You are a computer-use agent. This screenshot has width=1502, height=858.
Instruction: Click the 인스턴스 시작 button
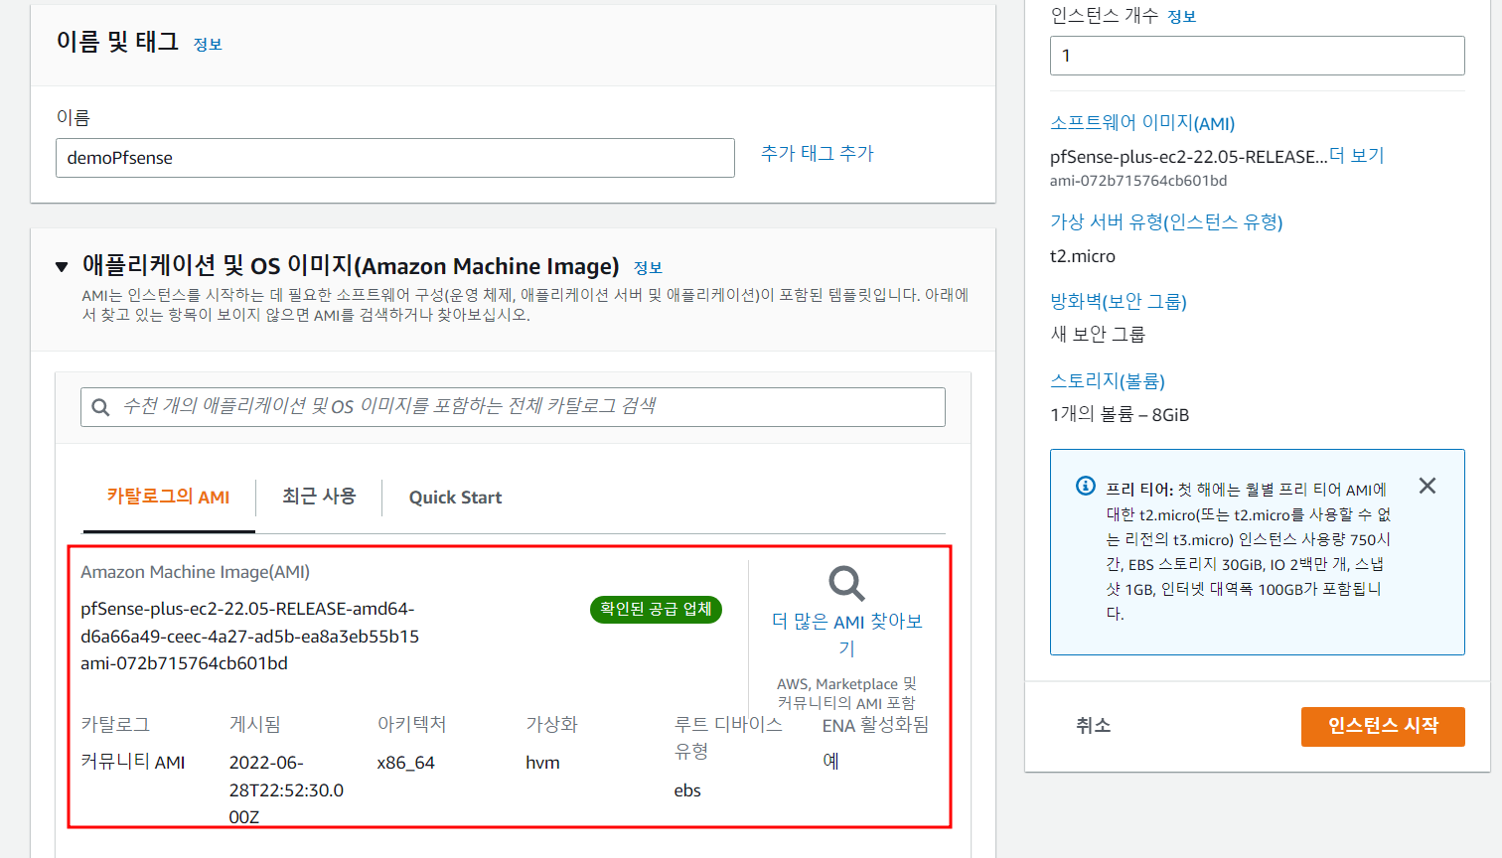pos(1383,726)
